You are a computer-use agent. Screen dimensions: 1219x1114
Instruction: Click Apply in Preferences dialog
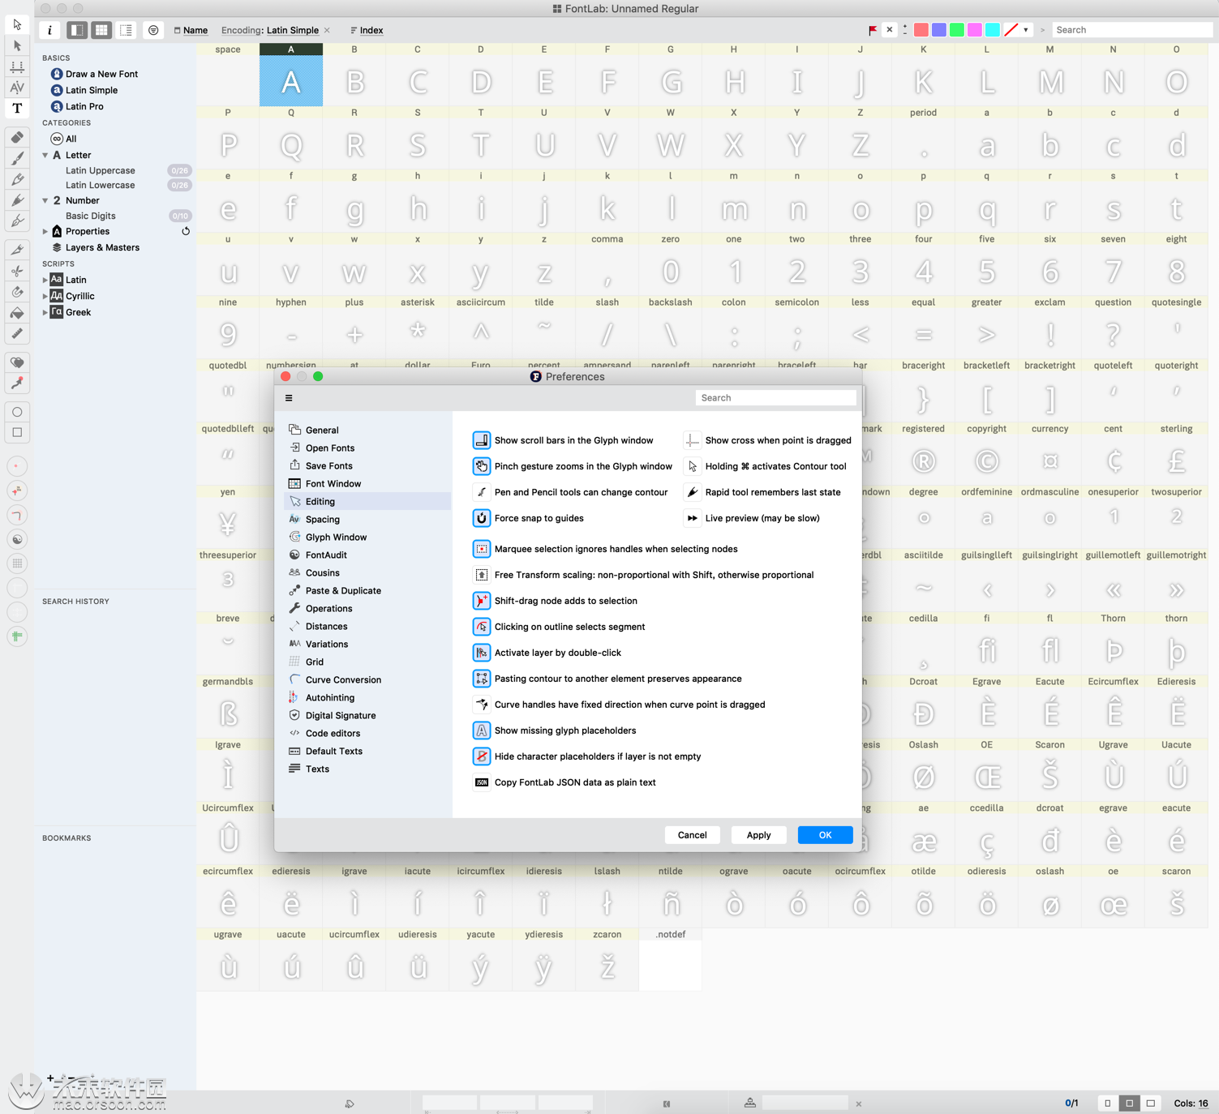[758, 835]
